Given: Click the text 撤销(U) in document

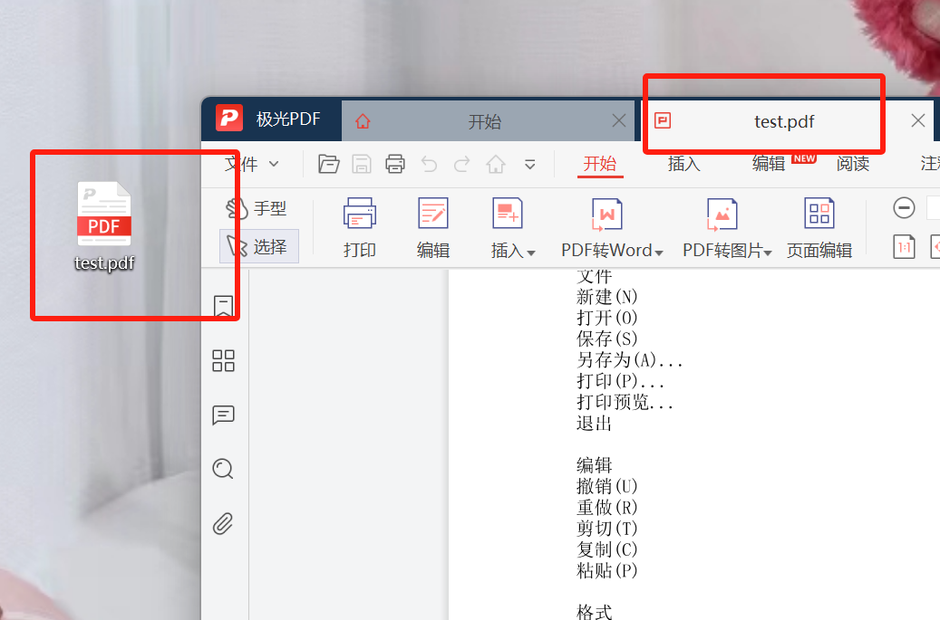Looking at the screenshot, I should [606, 486].
